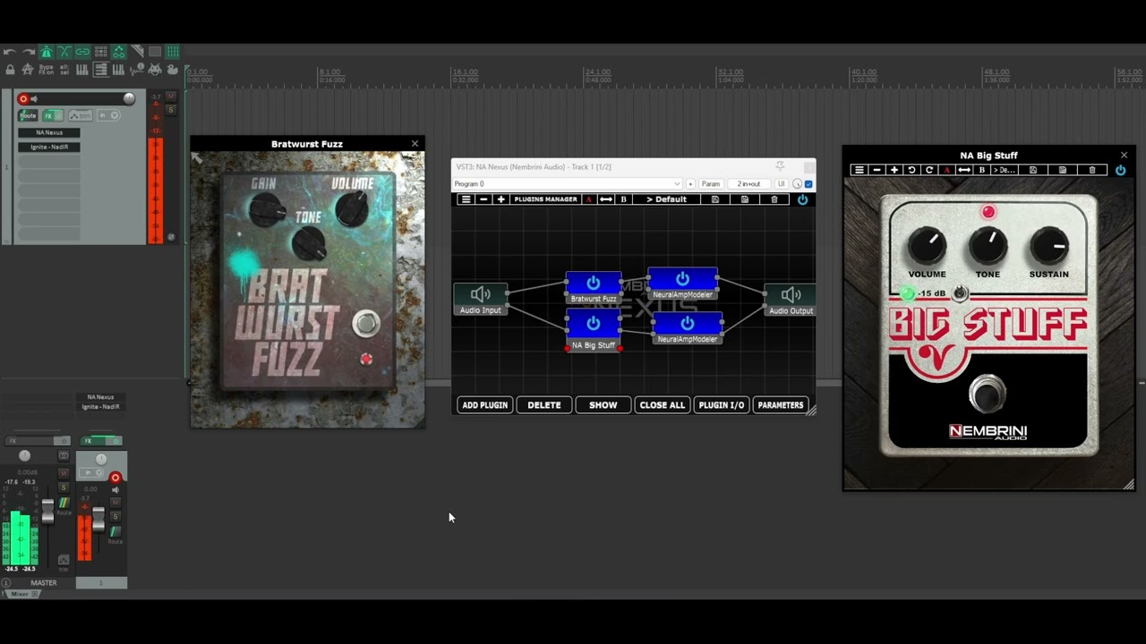Click the undo icon in NA Big Stuff
This screenshot has width=1146, height=644.
click(x=911, y=170)
